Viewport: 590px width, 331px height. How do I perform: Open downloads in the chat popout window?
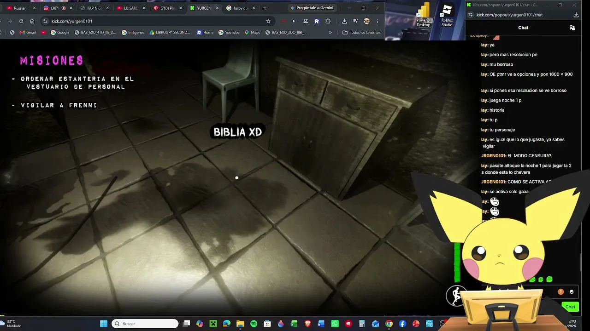[x=576, y=15]
